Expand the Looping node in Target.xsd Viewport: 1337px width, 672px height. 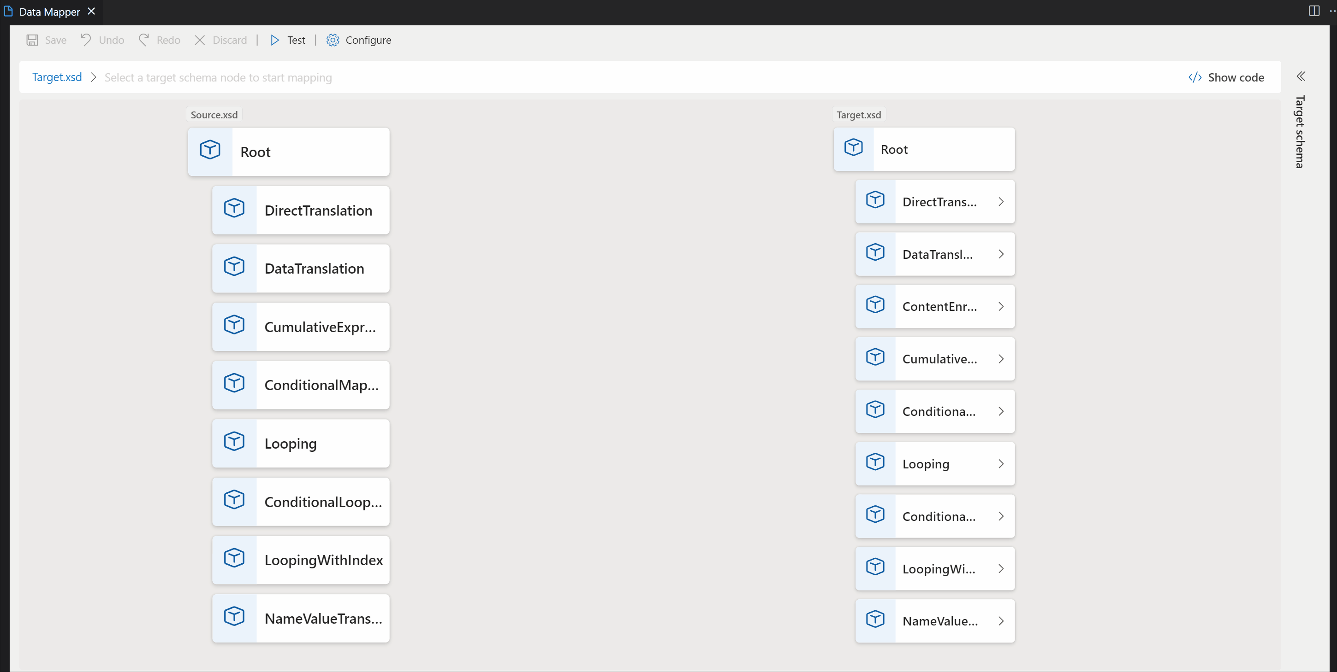1002,463
